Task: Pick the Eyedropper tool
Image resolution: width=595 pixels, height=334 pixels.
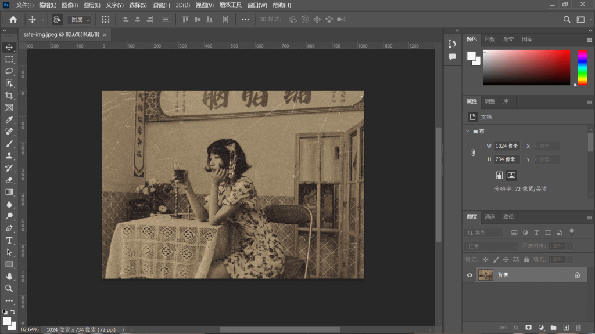Action: [x=9, y=120]
